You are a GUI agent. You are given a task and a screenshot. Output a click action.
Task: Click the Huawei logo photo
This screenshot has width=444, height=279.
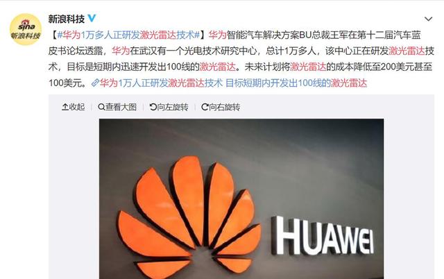241,199
